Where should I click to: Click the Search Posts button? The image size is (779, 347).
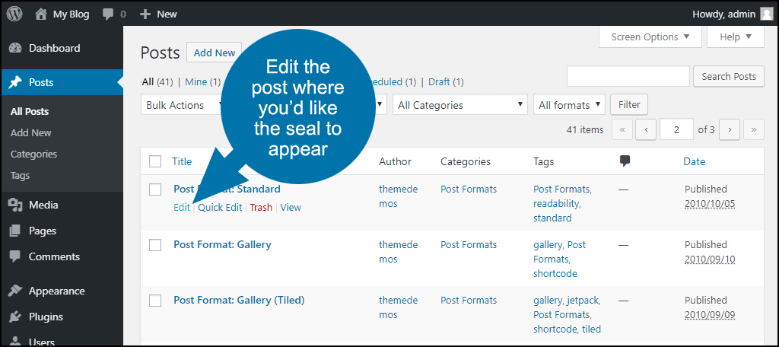point(729,77)
